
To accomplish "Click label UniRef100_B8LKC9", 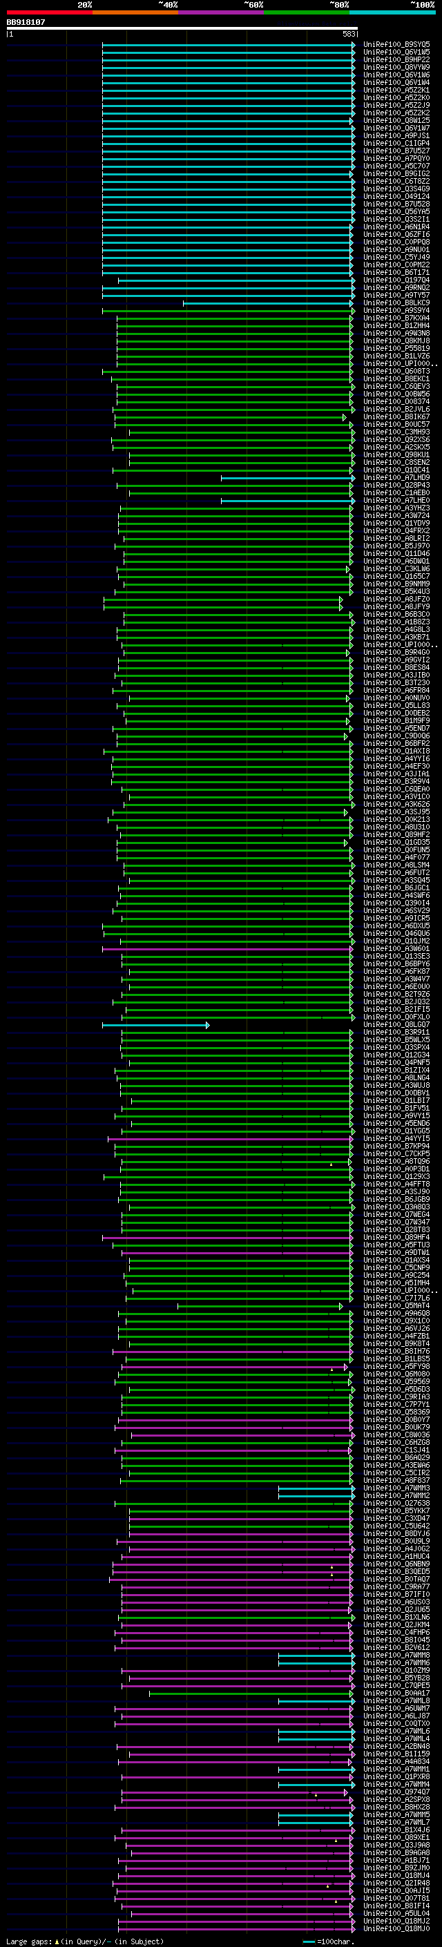I will click(396, 303).
